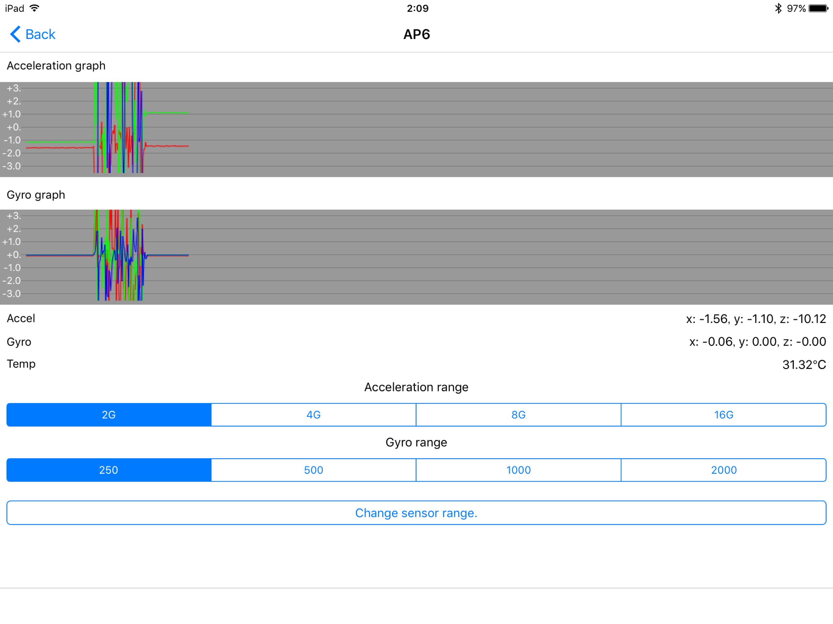Tap the Acceleration graph plot area
The height and width of the screenshot is (624, 833).
pos(416,129)
